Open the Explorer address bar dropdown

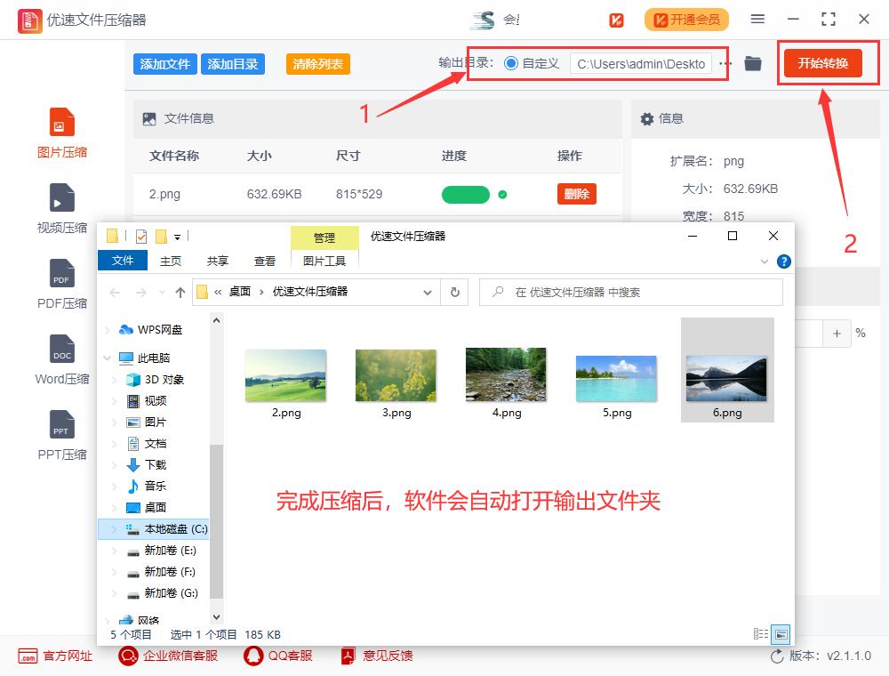coord(428,292)
